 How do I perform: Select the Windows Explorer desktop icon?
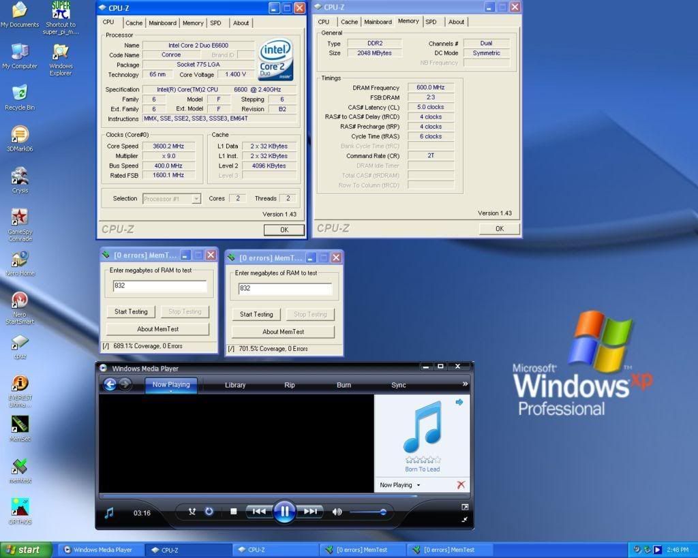(61, 60)
